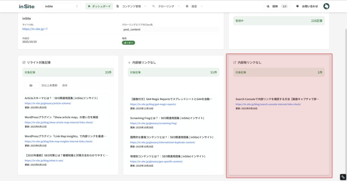
Task: Click the external icon beside 内部発リンクなし
Action: tap(235, 63)
